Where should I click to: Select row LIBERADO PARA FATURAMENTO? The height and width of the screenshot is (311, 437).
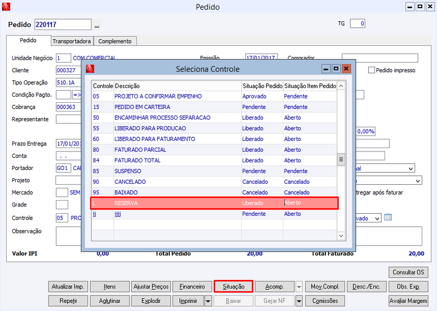coord(214,139)
